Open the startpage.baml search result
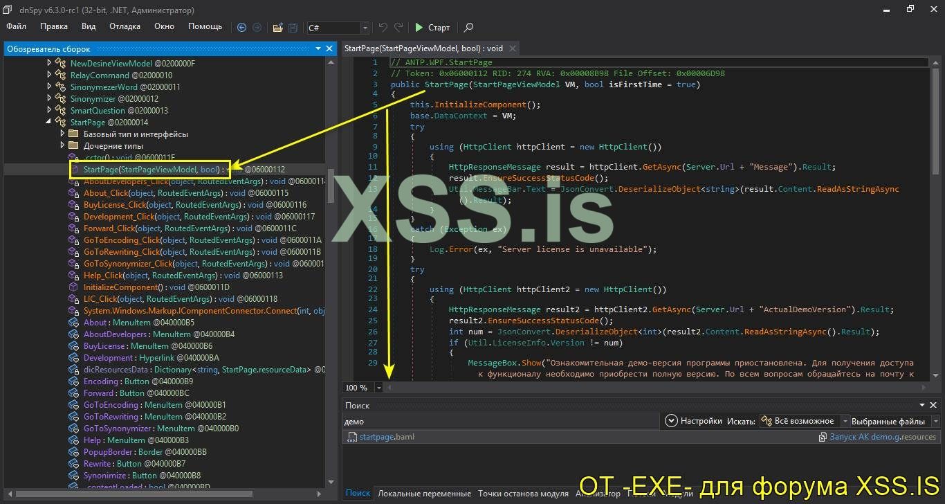945x504 pixels. 386,436
